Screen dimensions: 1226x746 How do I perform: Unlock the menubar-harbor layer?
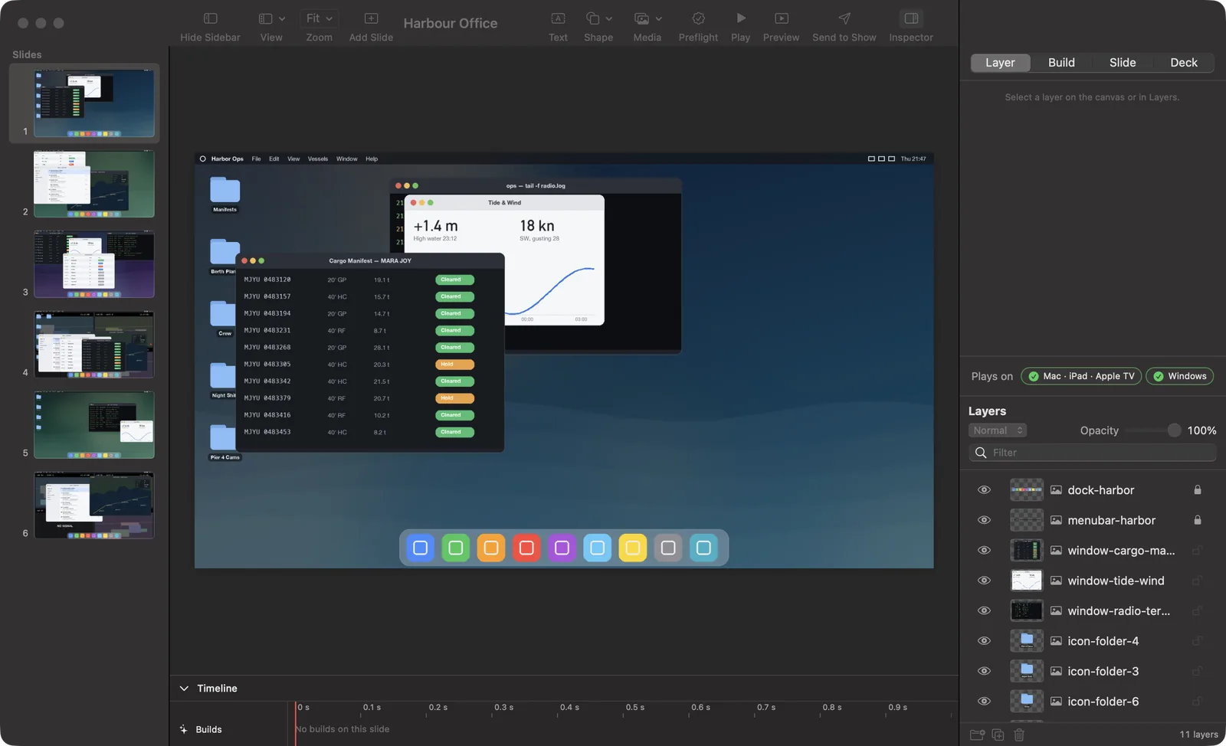(x=1197, y=520)
